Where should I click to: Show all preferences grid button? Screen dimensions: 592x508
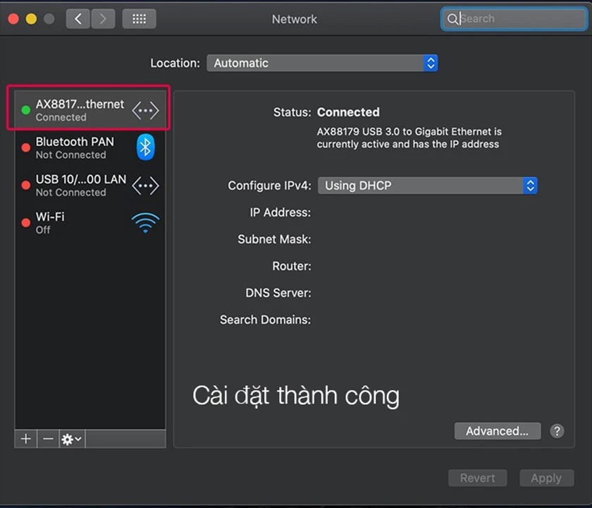coord(139,19)
